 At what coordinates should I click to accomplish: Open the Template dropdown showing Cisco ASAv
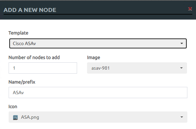coord(98,43)
